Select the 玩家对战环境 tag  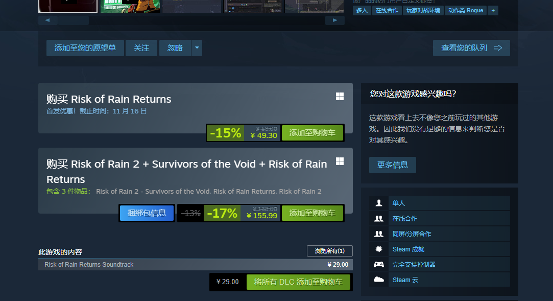click(423, 11)
